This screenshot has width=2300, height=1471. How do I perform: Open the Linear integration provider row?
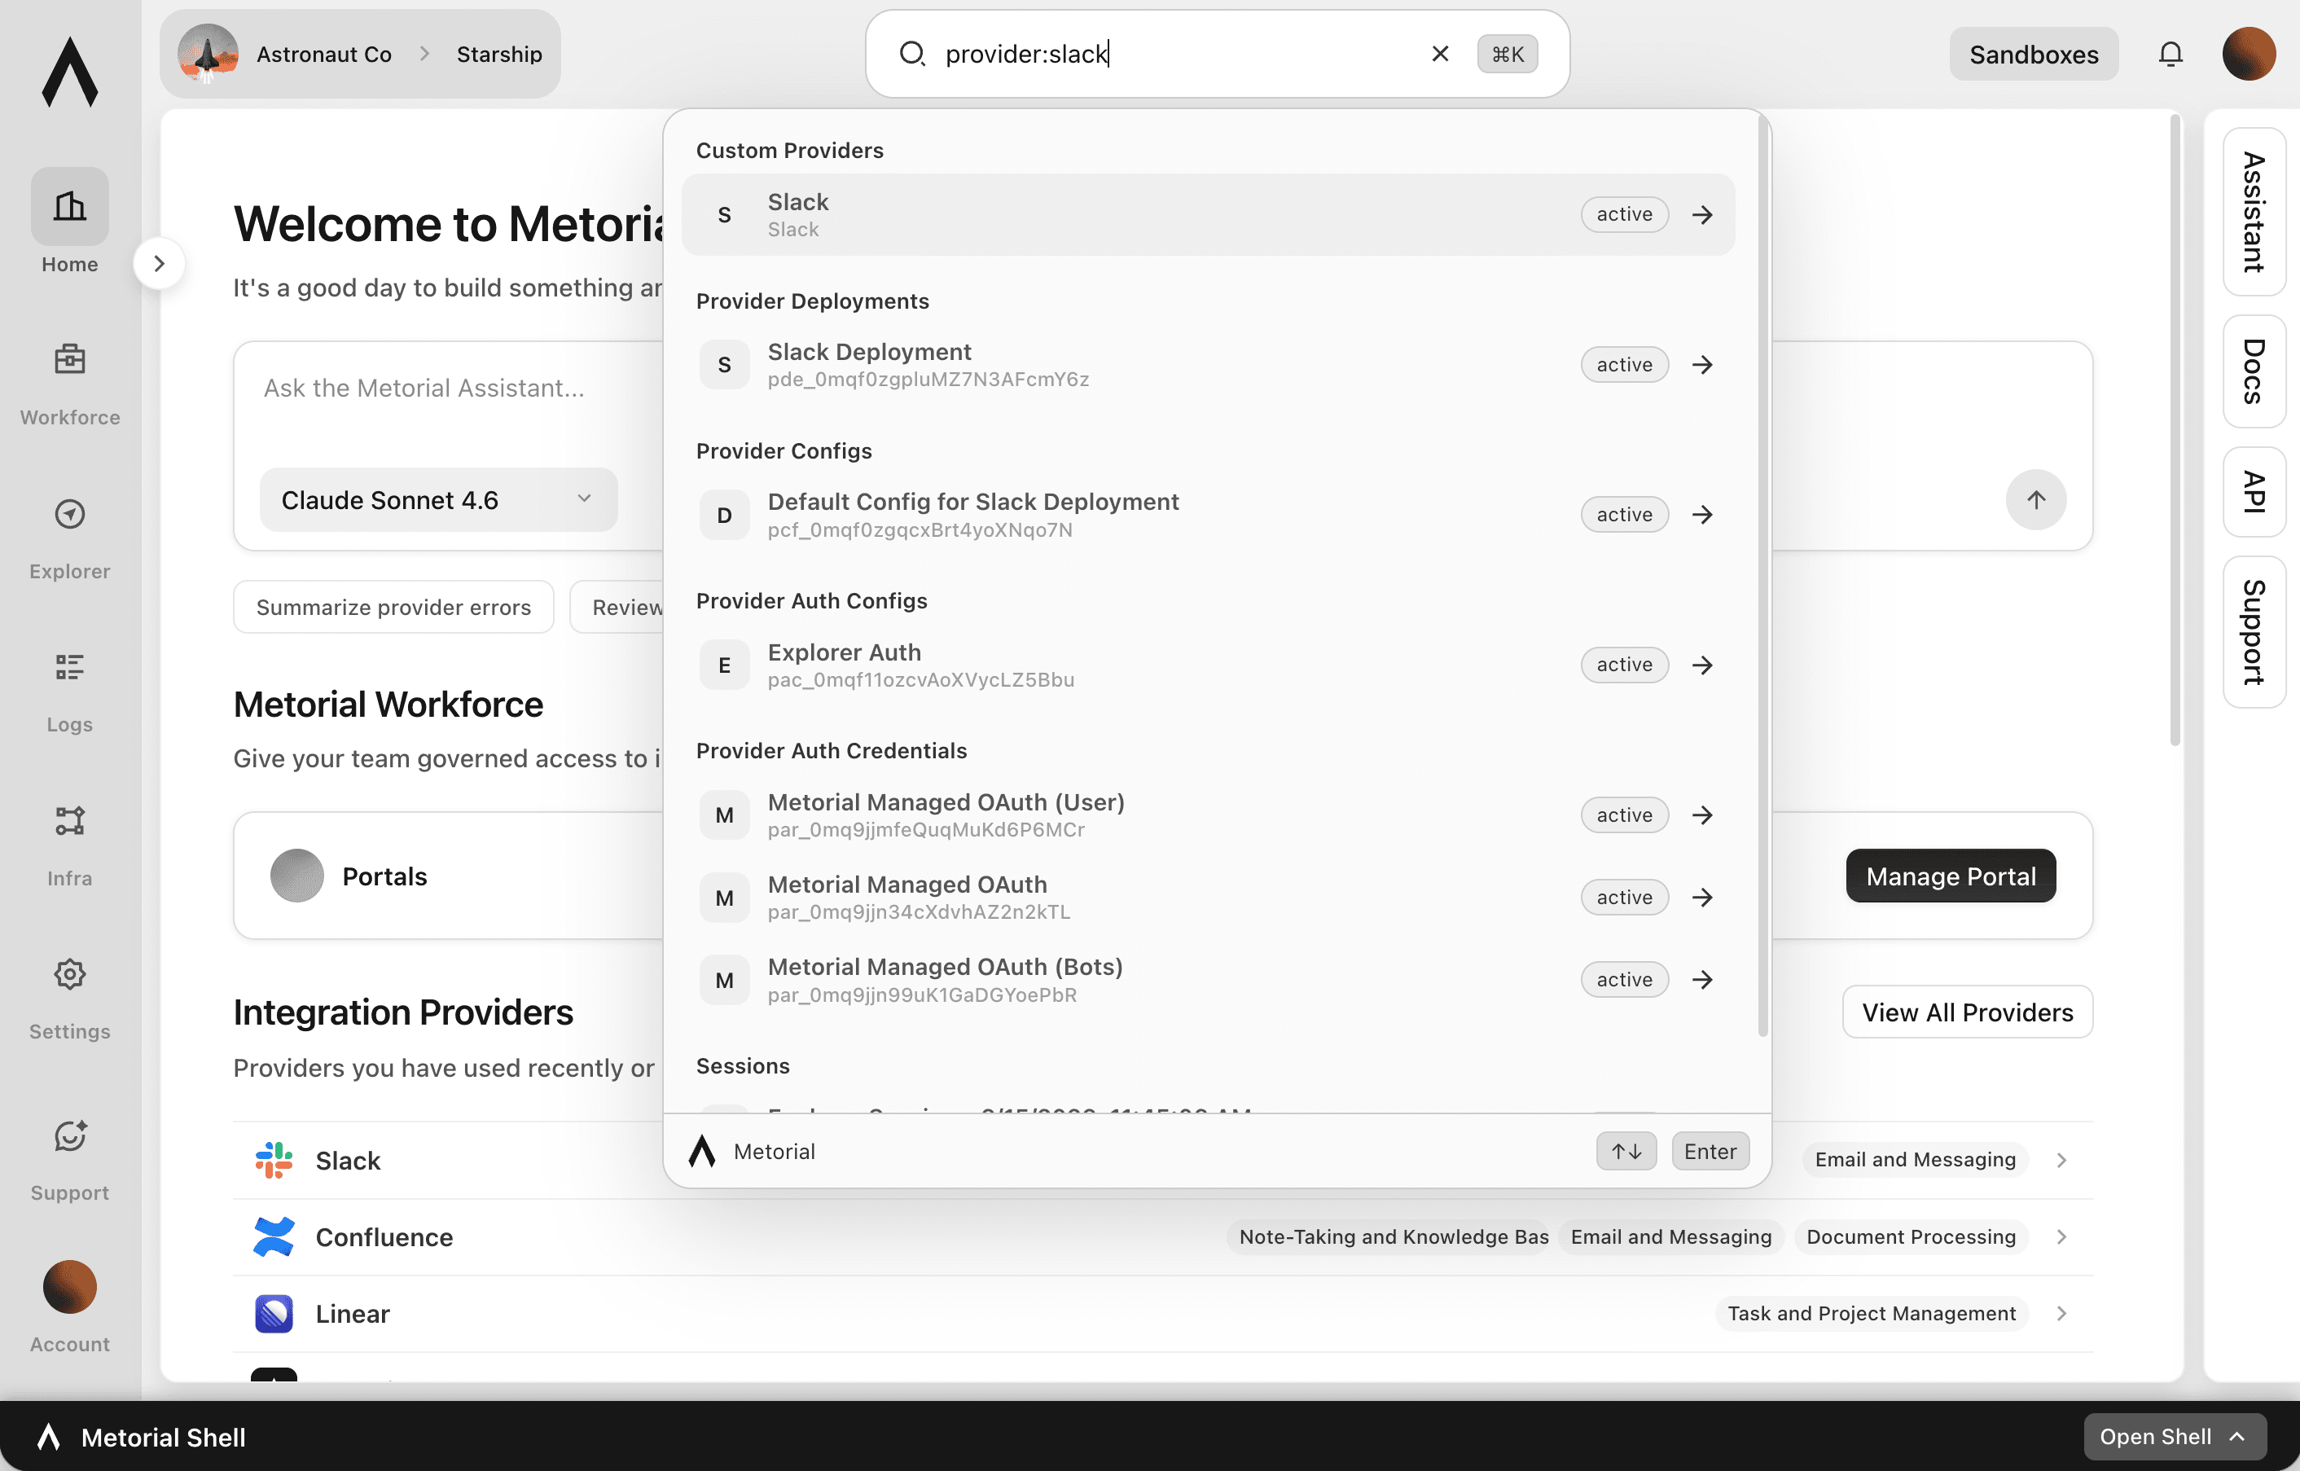[1162, 1313]
